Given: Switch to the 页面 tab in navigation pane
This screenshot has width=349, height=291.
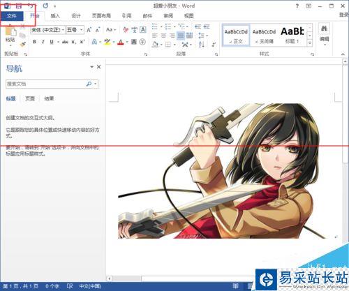Looking at the screenshot, I should pos(30,98).
